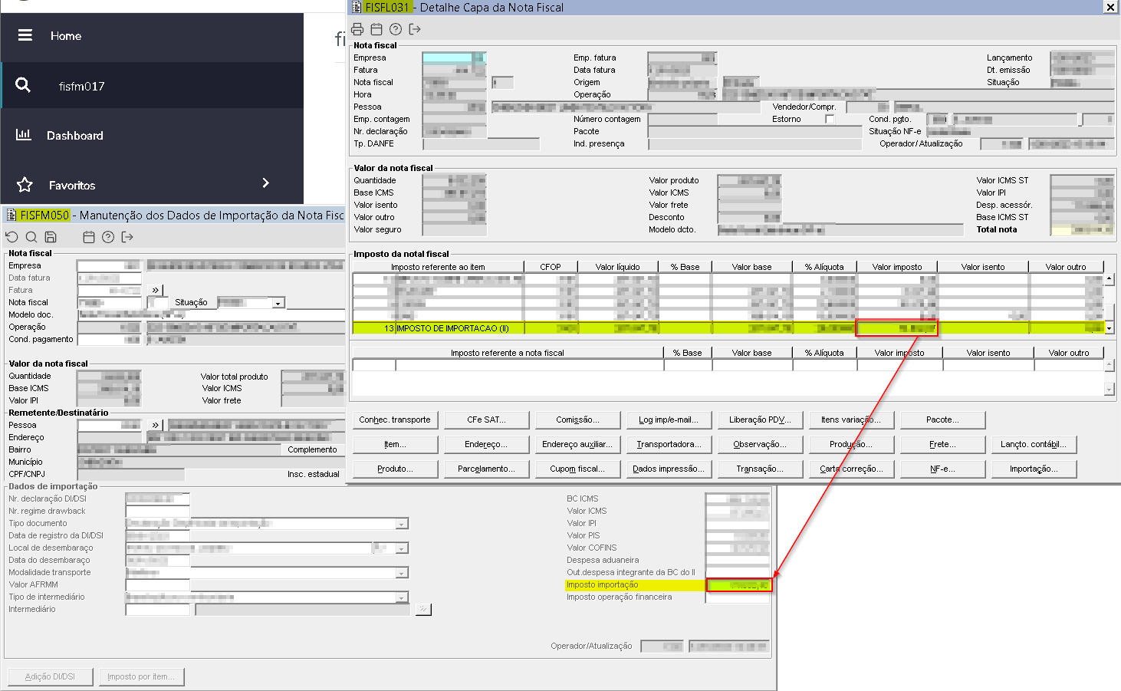Select Favoritos in the sidebar menu

tap(72, 186)
